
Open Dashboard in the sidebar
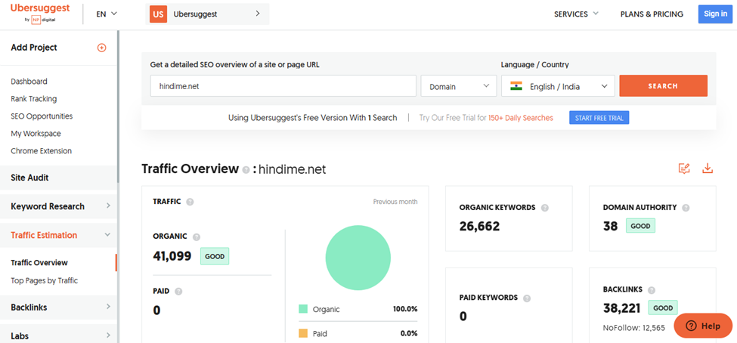(x=29, y=82)
